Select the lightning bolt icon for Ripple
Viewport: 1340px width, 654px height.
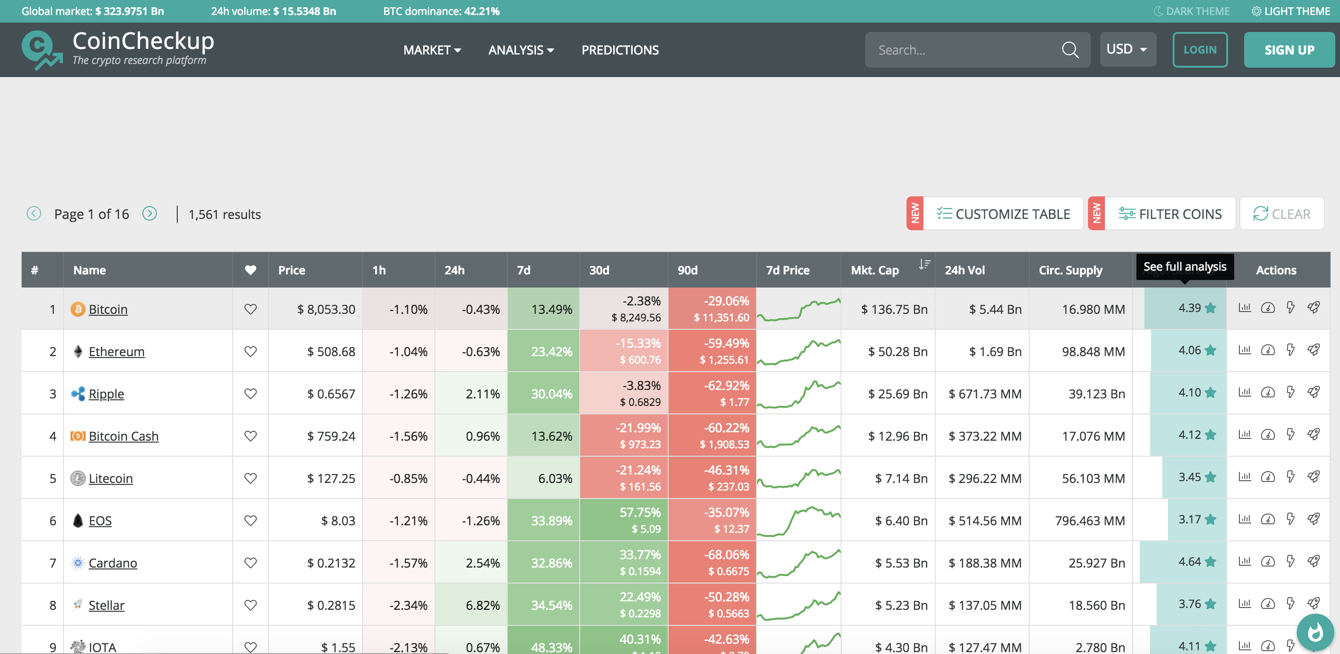point(1291,393)
